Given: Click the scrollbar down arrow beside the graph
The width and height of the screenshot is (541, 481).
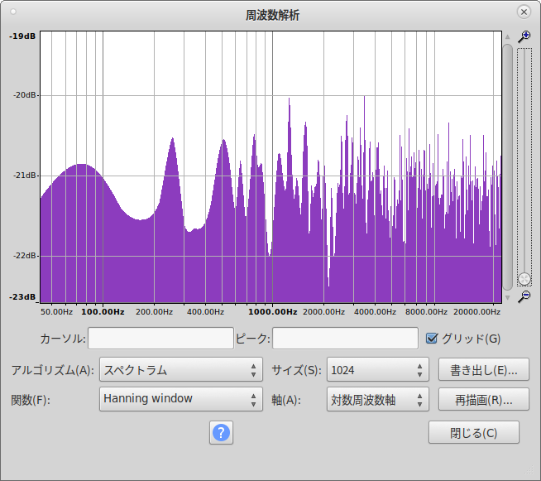Looking at the screenshot, I should [x=507, y=297].
